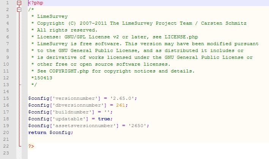Click the 'is derivative of works licensed' line
The image size is (269, 159).
tap(142, 57)
